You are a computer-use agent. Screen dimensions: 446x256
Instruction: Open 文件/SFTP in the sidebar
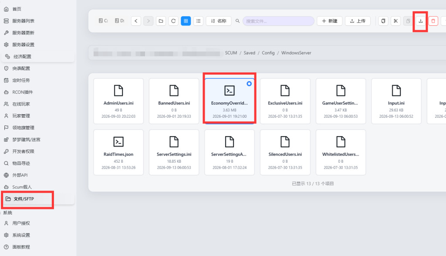[38, 199]
